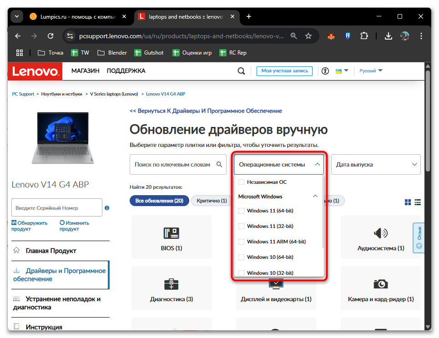Click the serial number info icon
Viewport: 439px width, 338px height.
tap(106, 208)
